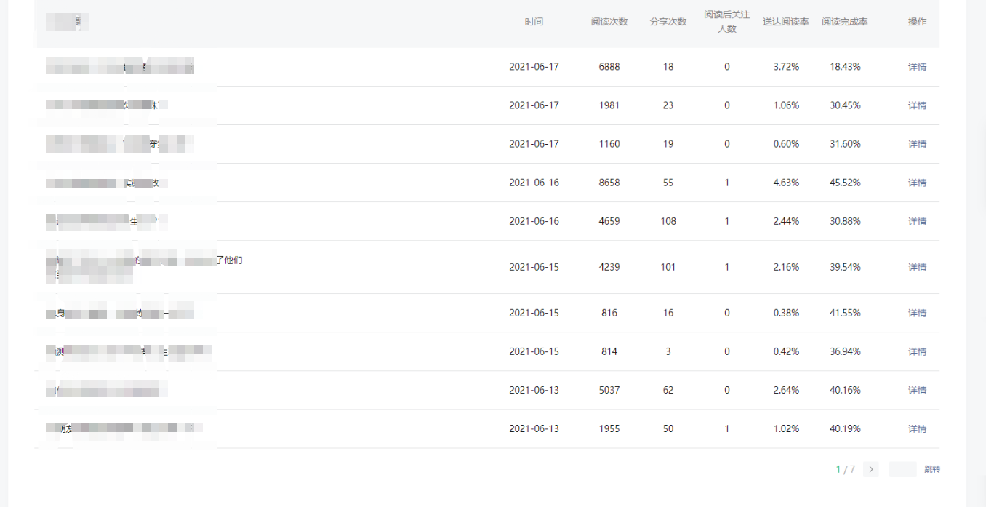Select the read count 6888 cell
Screen dimensions: 986x507
coord(609,67)
